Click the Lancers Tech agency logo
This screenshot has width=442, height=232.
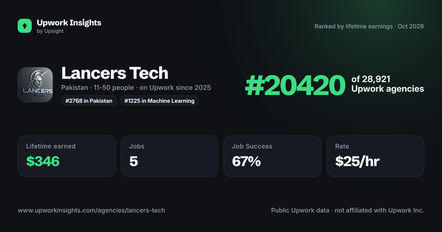(35, 85)
